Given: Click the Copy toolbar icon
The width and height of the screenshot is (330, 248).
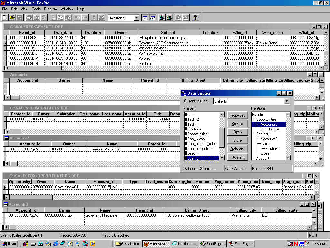Looking at the screenshot, I should tap(60, 18).
